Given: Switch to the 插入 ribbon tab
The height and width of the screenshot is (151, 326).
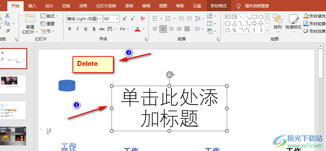Looking at the screenshot, I should 32,6.
